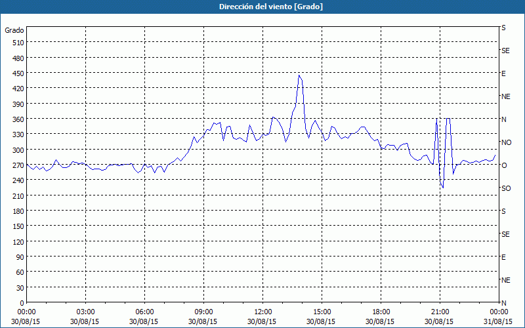Select the 240 degree axis label
This screenshot has height=328, width=525.
click(x=19, y=180)
